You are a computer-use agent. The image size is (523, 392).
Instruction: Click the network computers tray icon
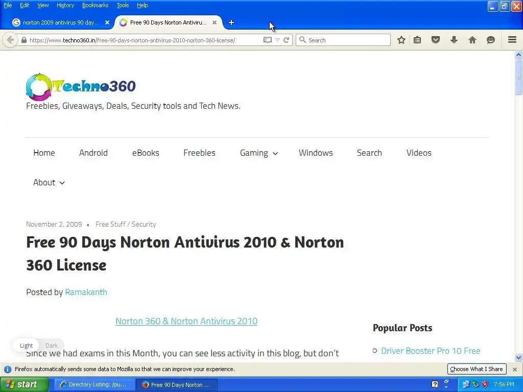point(466,384)
